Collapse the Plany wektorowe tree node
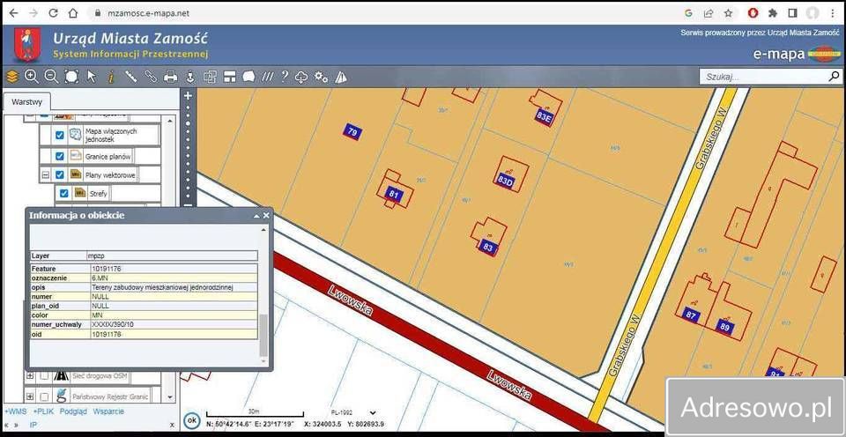Viewport: 846px width, 437px height. click(46, 174)
